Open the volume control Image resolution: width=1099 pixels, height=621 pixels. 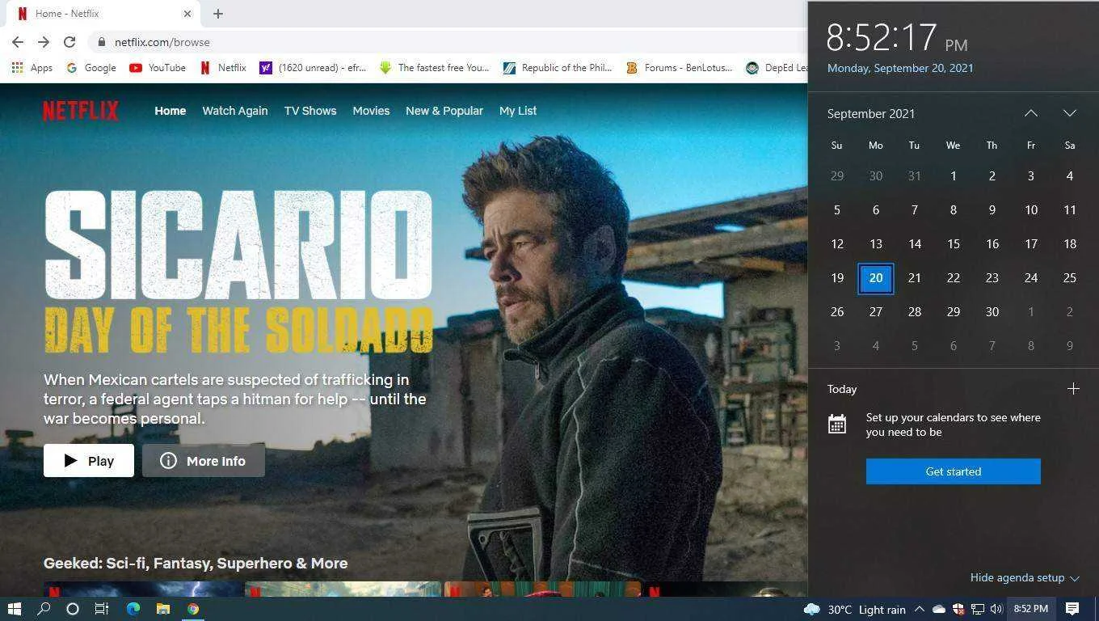[996, 609]
